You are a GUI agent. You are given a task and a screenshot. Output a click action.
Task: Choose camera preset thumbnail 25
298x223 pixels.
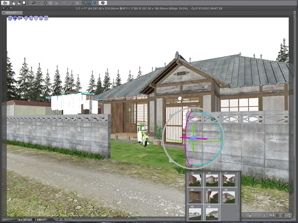click(195, 212)
